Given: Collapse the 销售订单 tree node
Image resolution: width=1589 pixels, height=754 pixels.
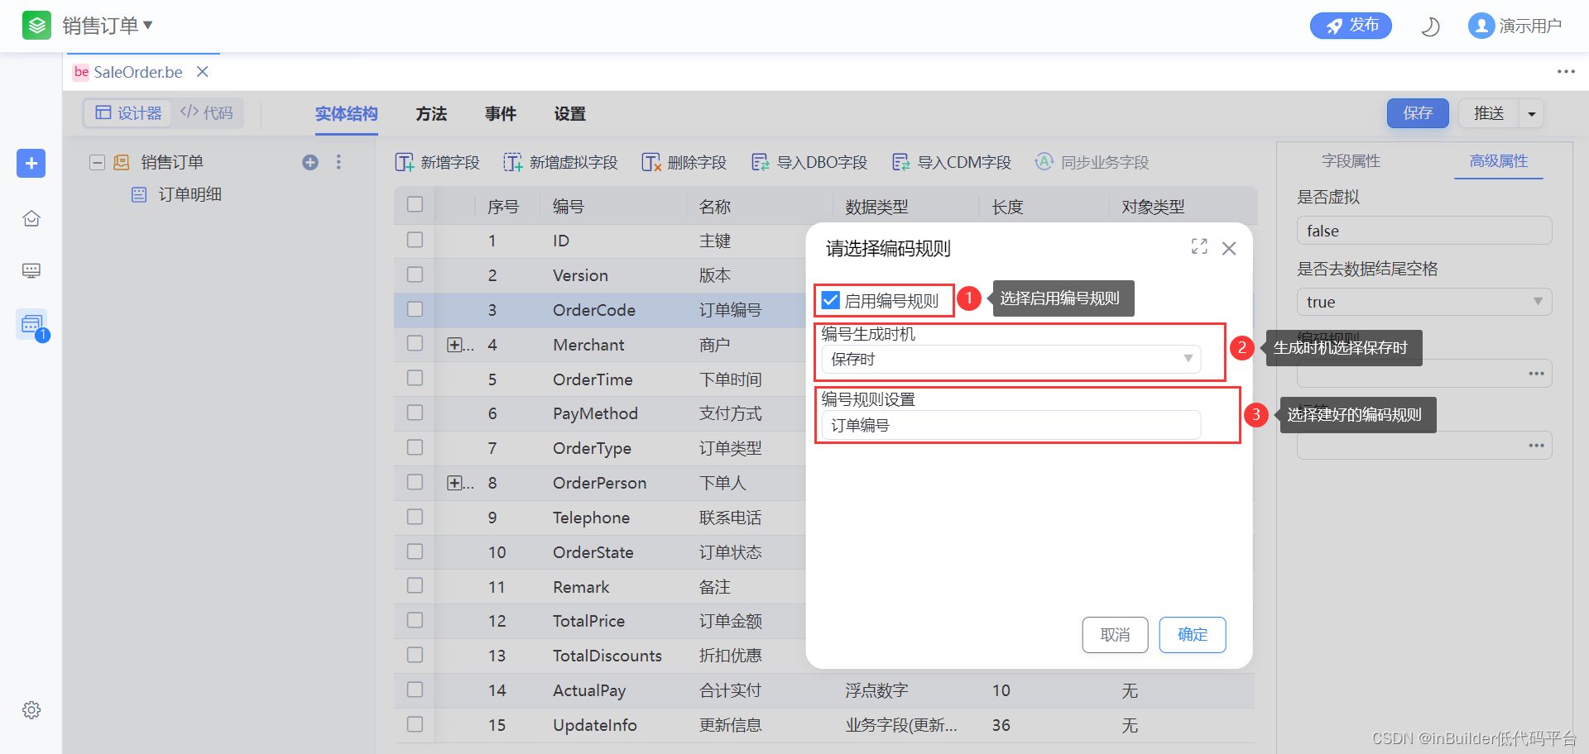Looking at the screenshot, I should pos(97,163).
